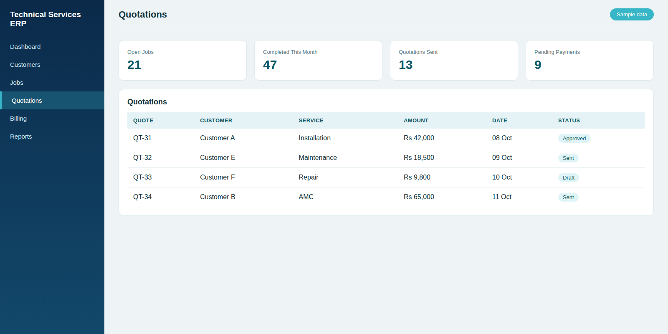Click the Sent badge for QT-34
The height and width of the screenshot is (334, 668).
pos(568,197)
